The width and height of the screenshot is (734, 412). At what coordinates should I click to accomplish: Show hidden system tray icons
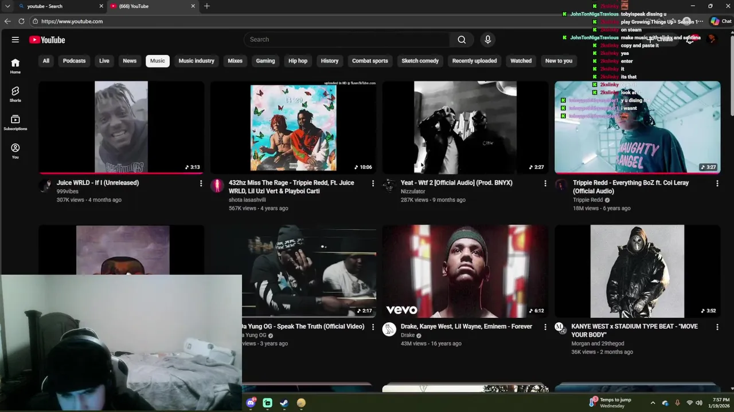pos(653,403)
